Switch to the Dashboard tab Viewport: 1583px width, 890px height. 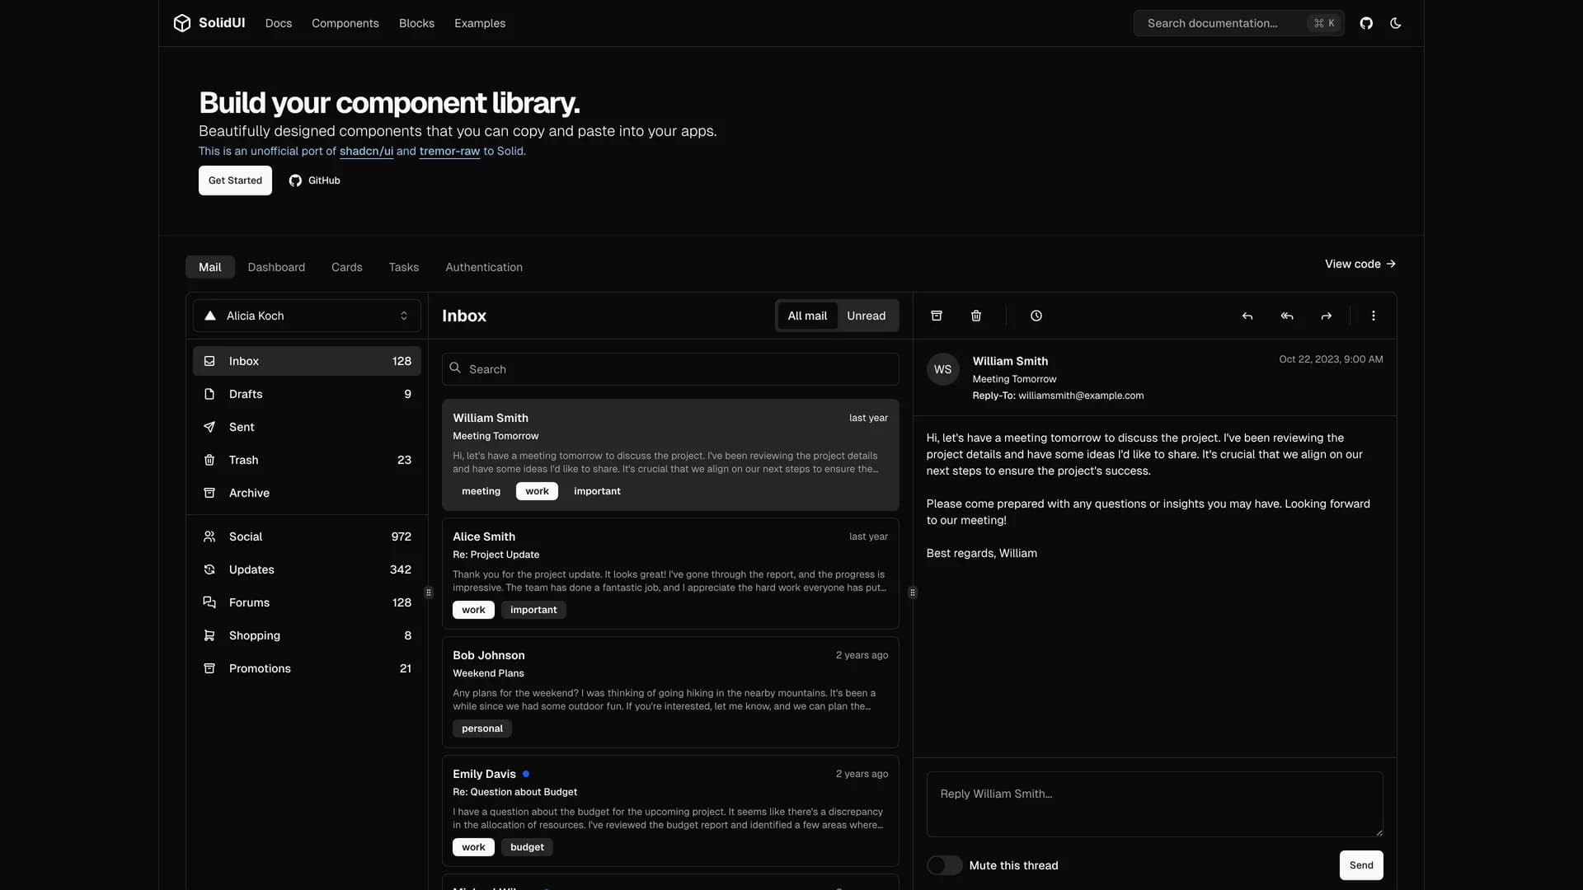coord(276,267)
